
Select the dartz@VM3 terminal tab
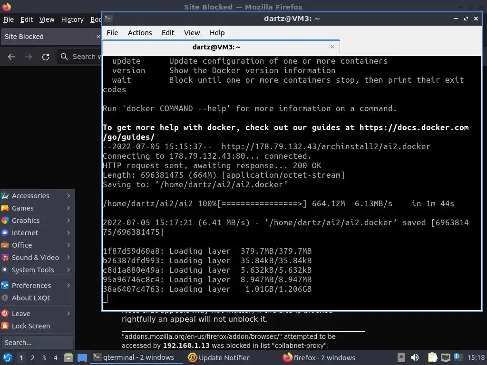[x=216, y=47]
